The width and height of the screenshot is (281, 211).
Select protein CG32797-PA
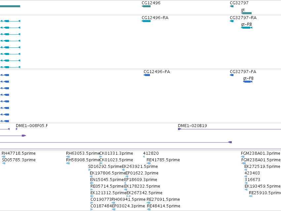231,75
